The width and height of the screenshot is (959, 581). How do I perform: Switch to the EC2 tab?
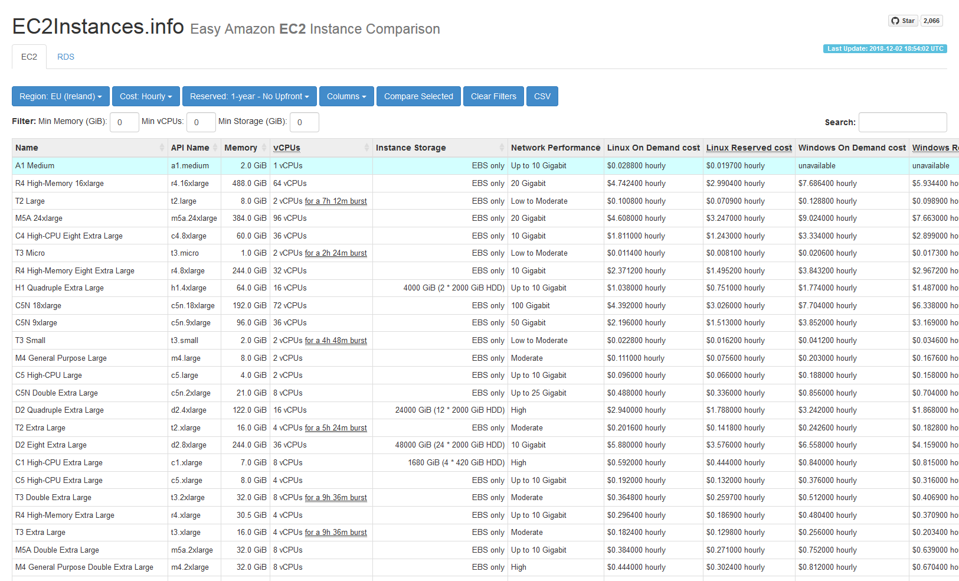[29, 57]
